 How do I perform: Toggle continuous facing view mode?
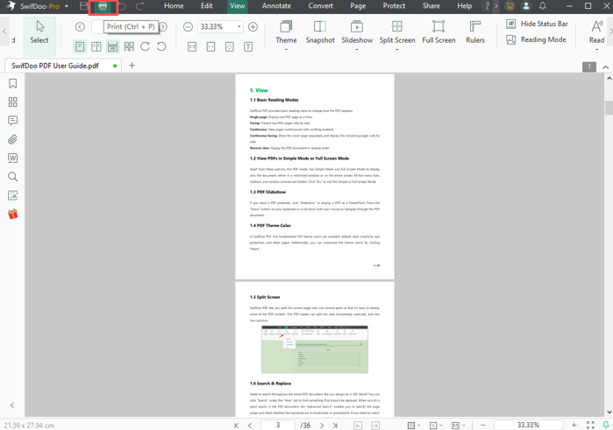[x=129, y=47]
